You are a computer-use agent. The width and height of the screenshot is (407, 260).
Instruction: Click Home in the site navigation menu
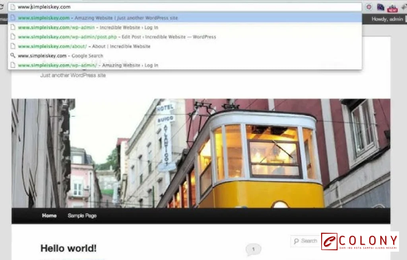49,215
